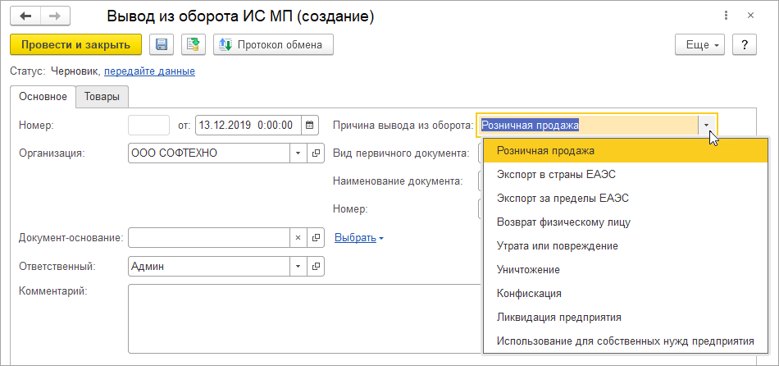The width and height of the screenshot is (779, 366).
Task: Save document with the floppy disk icon
Action: 161,44
